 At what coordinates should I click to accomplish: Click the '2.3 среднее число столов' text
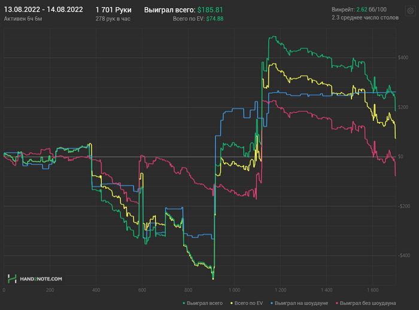coord(365,17)
